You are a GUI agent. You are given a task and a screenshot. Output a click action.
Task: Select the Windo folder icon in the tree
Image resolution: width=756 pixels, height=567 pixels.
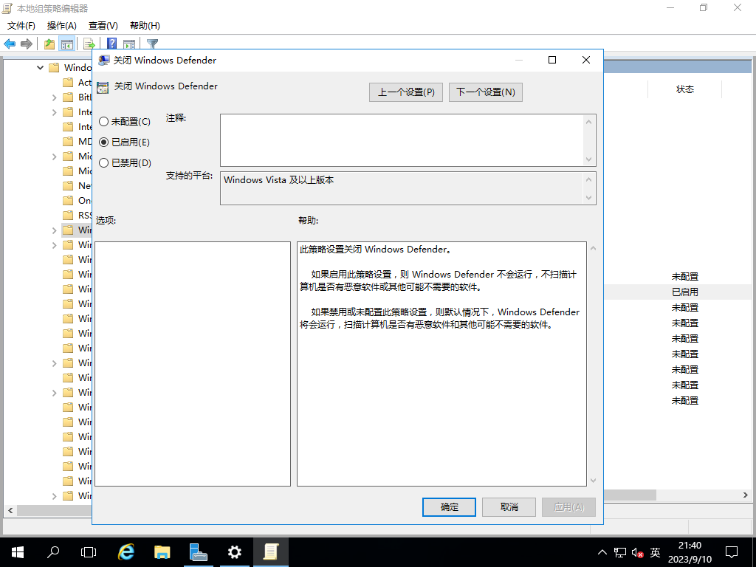click(55, 67)
